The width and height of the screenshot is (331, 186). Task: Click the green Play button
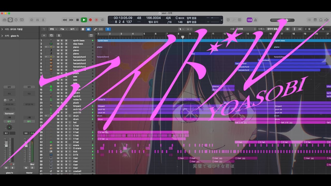coord(84,20)
